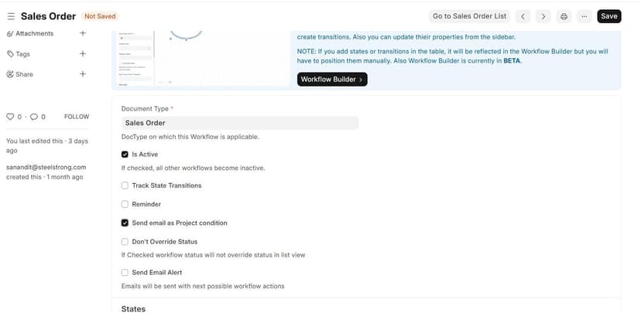Image resolution: width=641 pixels, height=313 pixels.
Task: Check the Send Email Alert checkbox
Action: [125, 273]
